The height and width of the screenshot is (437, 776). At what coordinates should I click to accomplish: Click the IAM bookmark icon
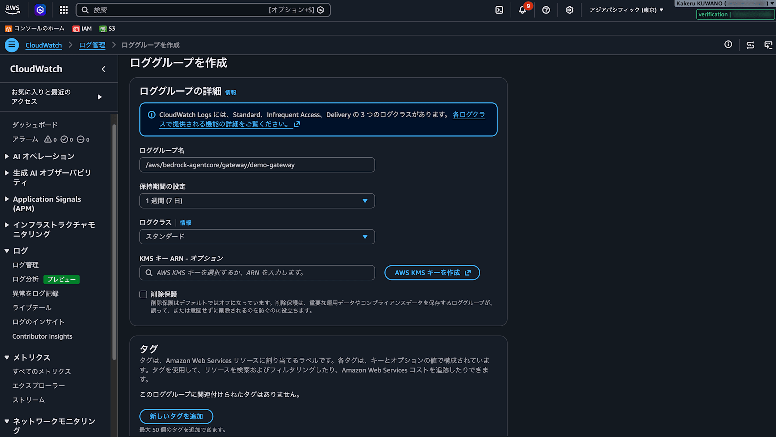pyautogui.click(x=76, y=29)
